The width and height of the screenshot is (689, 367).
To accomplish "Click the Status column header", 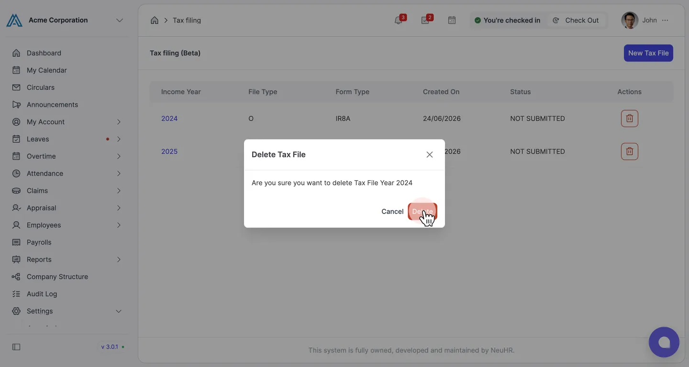I will pos(520,92).
